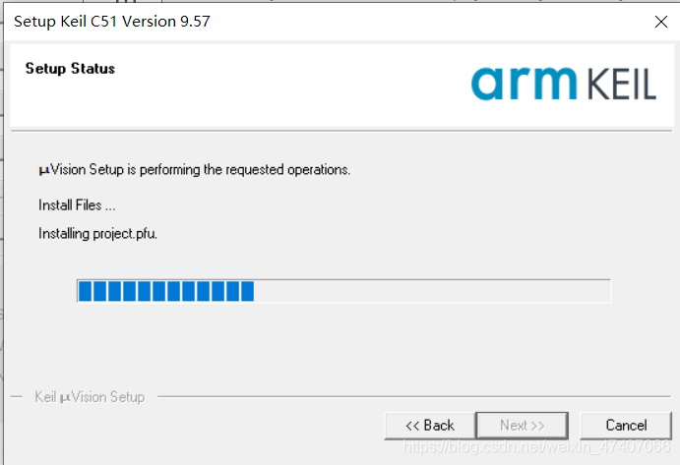Click the blue 'arm' wordmark
The image size is (680, 465).
pos(524,84)
